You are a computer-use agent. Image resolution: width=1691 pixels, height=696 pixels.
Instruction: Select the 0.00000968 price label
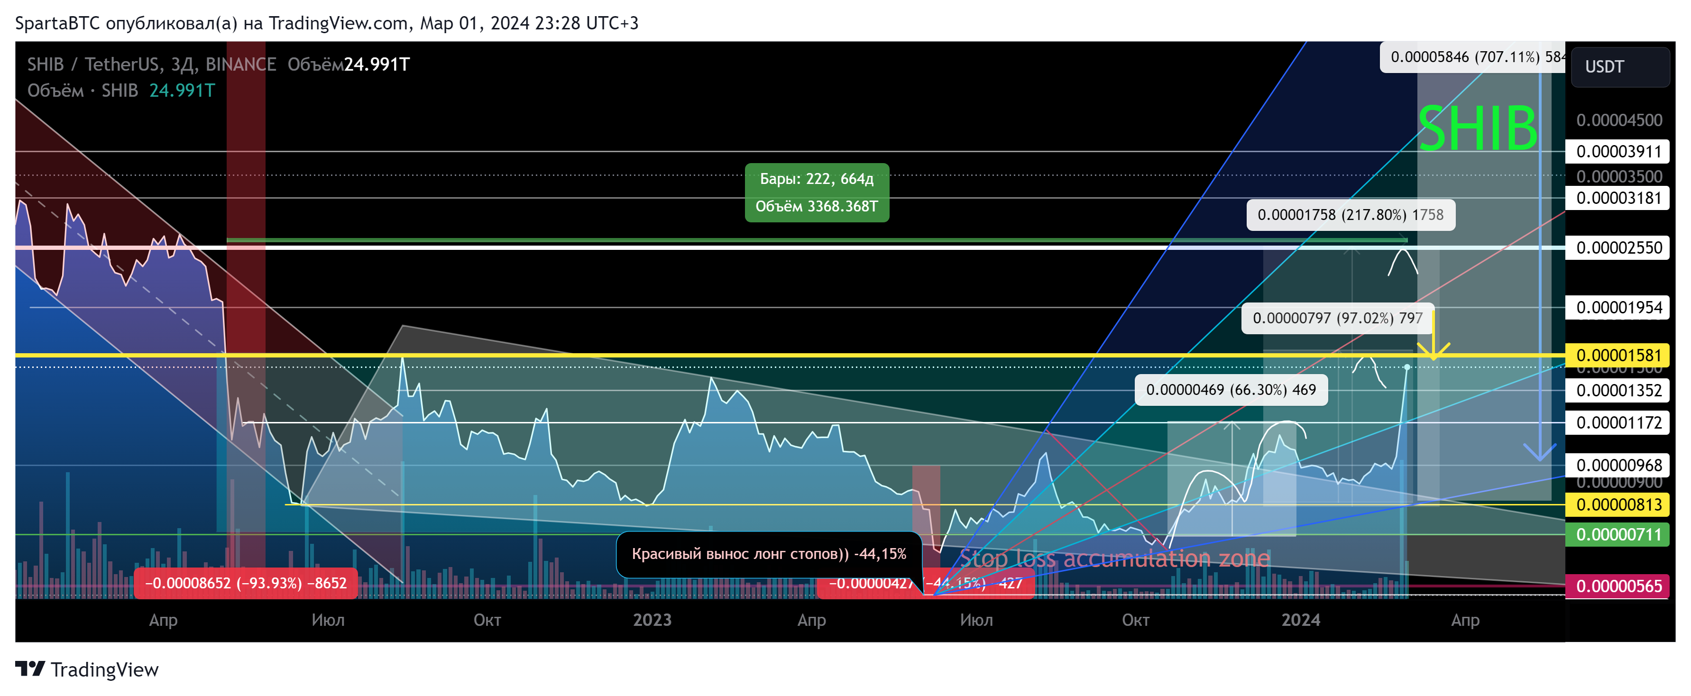(x=1617, y=466)
